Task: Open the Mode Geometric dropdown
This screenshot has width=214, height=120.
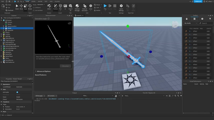Action: [x=41, y=5]
